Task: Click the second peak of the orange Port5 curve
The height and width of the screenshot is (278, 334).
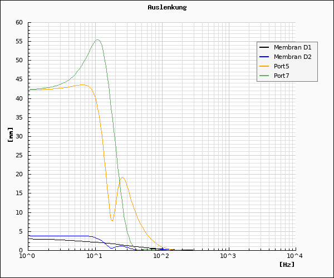Action: coord(122,177)
